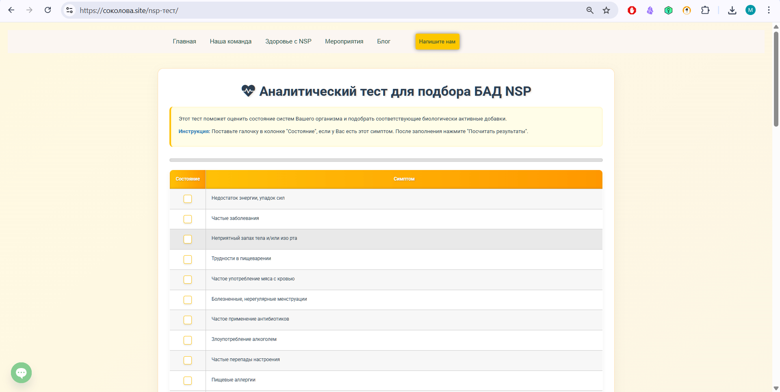Open the green chat bubble widget
Image resolution: width=780 pixels, height=392 pixels.
pos(21,373)
